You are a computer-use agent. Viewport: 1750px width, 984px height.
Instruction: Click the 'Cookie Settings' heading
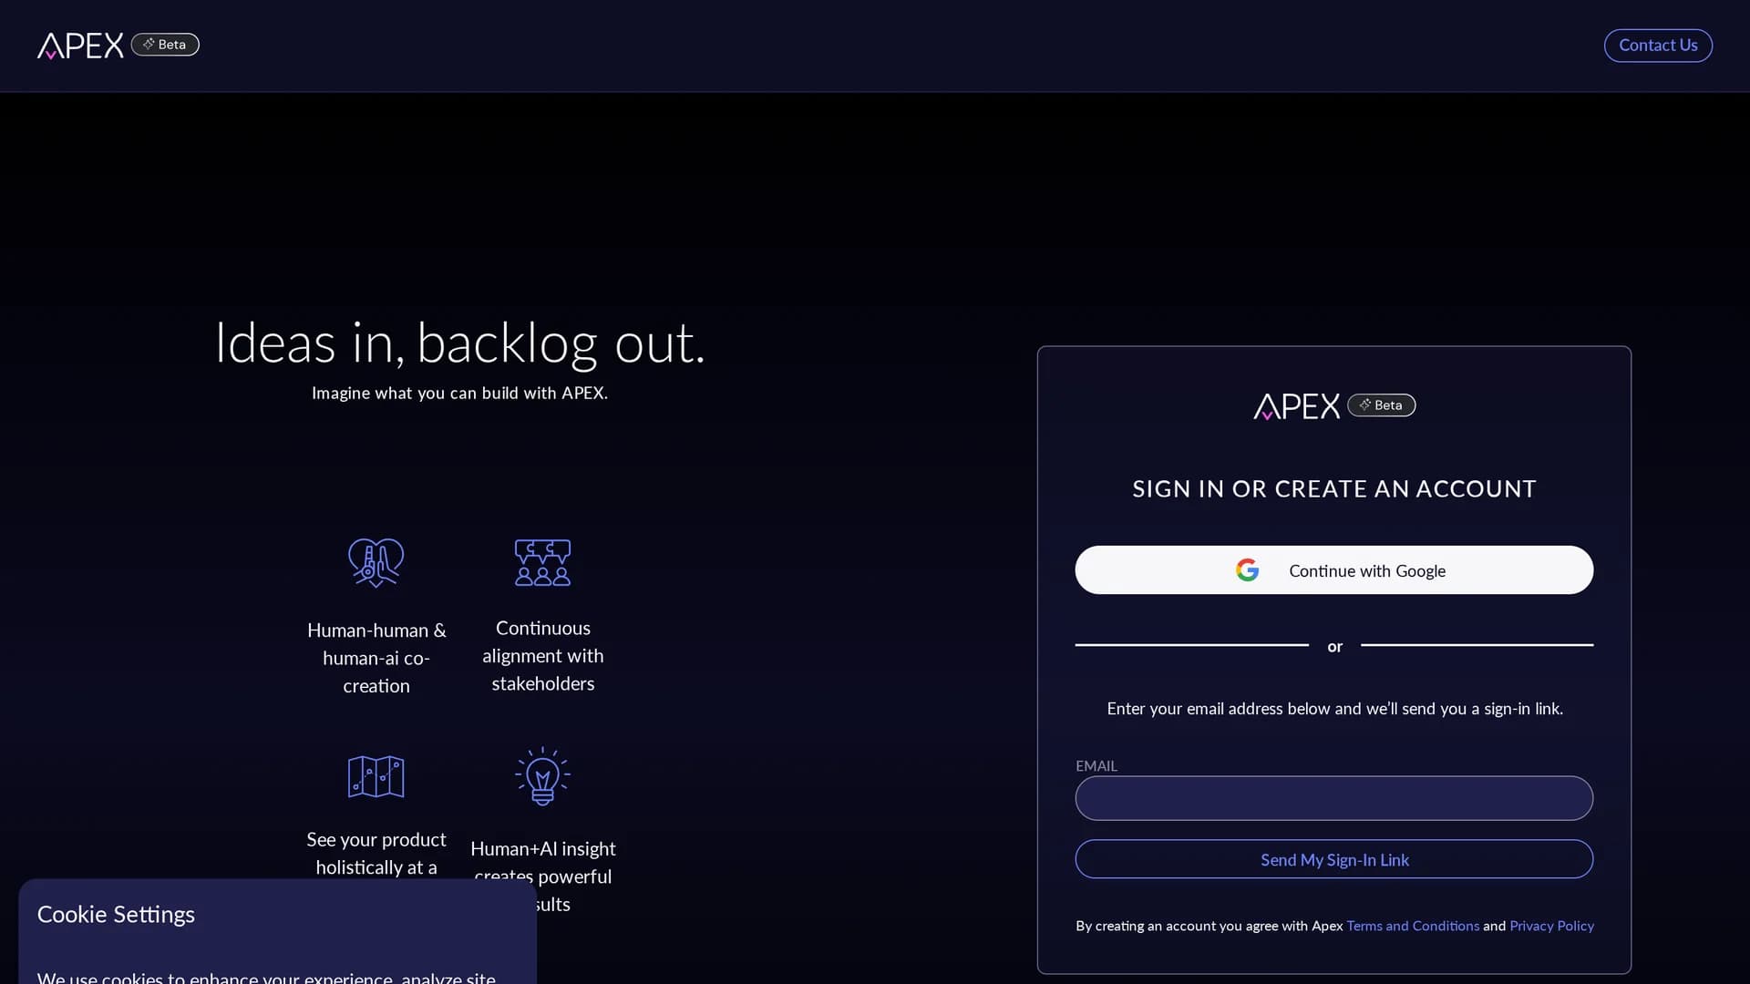(116, 915)
